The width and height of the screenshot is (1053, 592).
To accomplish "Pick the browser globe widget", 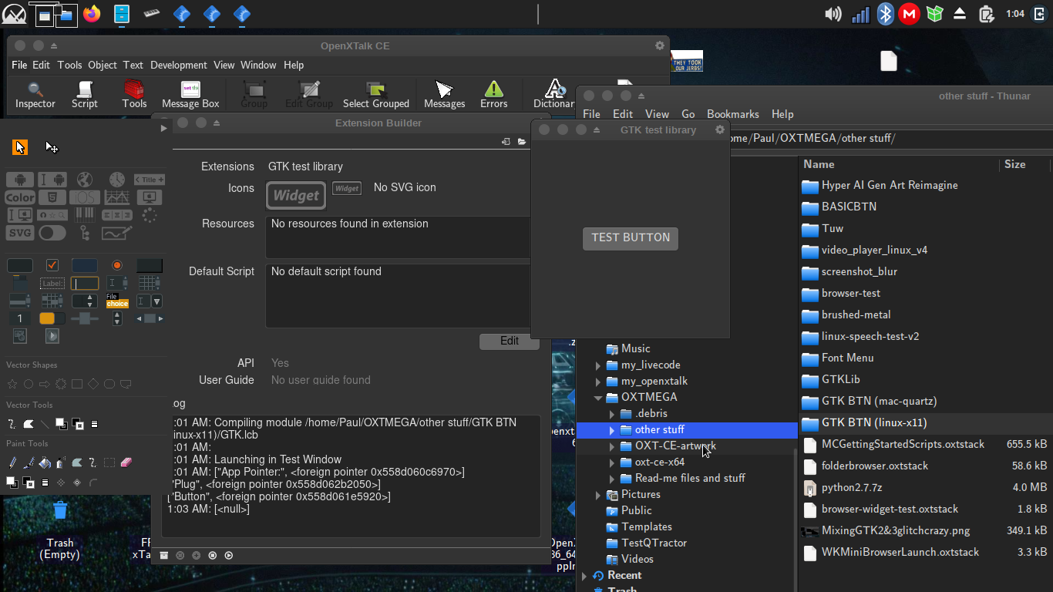I will pyautogui.click(x=85, y=180).
